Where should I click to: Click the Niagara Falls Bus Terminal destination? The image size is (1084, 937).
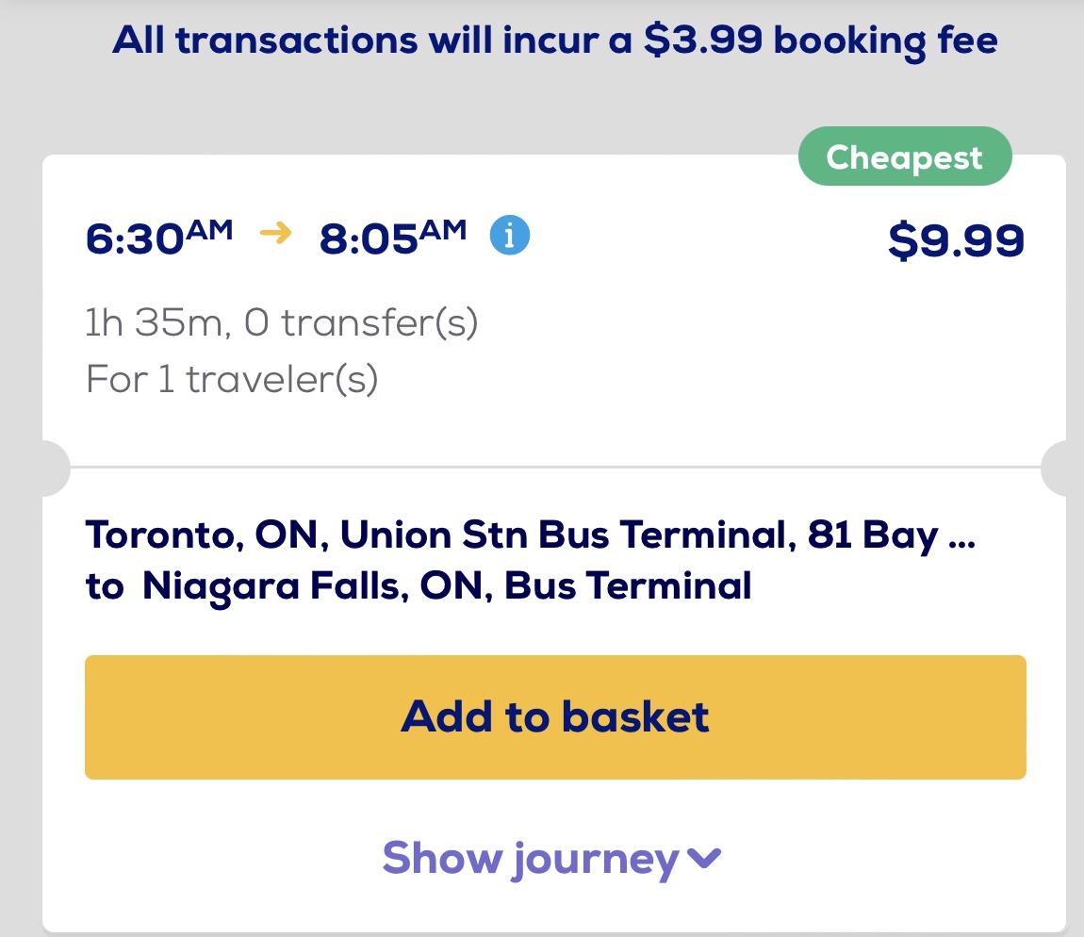448,585
